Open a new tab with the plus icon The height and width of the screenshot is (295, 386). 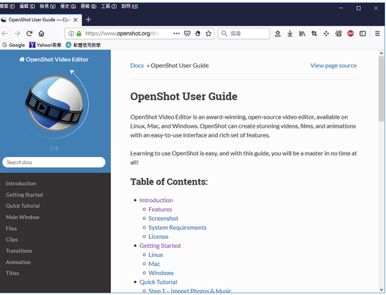[x=88, y=20]
